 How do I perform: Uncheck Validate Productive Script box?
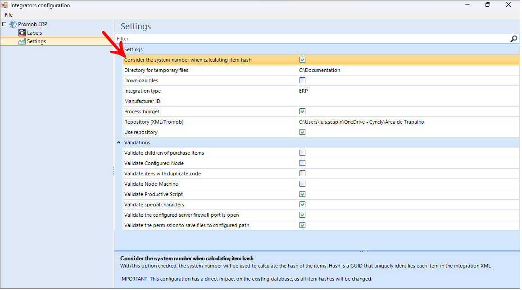302,194
